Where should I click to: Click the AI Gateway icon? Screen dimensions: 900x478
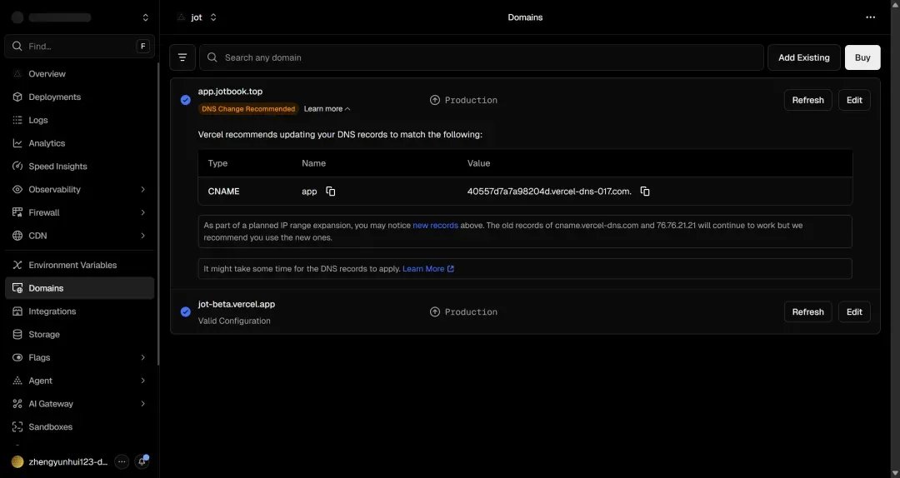click(17, 404)
